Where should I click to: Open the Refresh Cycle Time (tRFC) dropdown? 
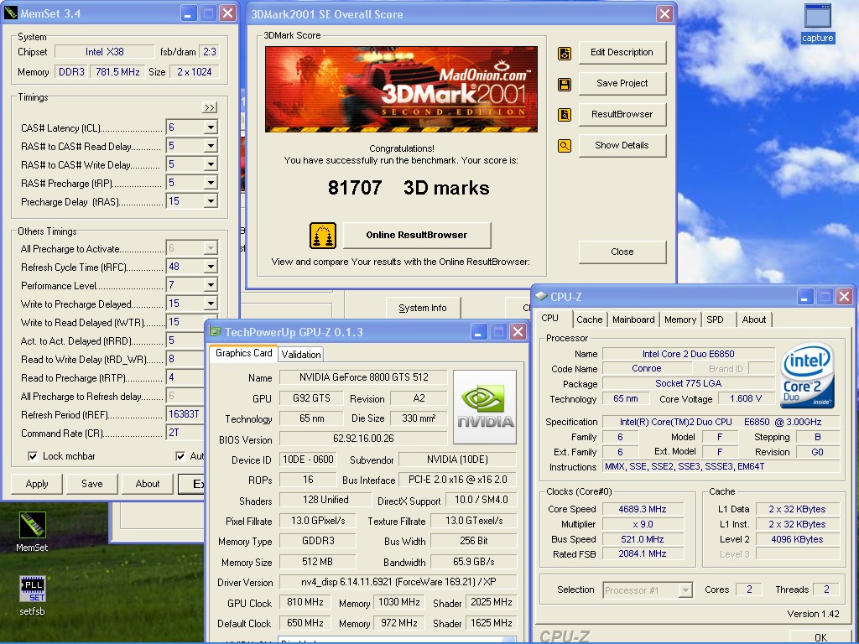(x=211, y=267)
